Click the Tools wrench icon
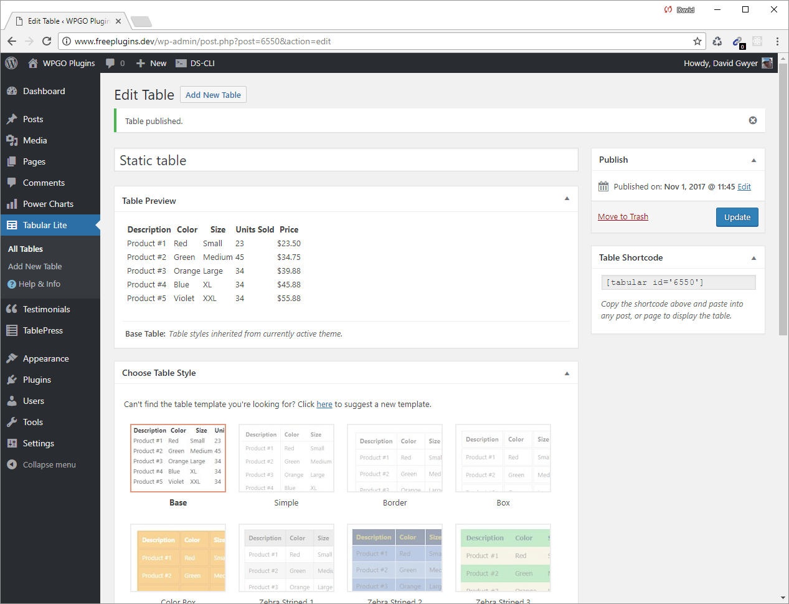 [x=12, y=422]
